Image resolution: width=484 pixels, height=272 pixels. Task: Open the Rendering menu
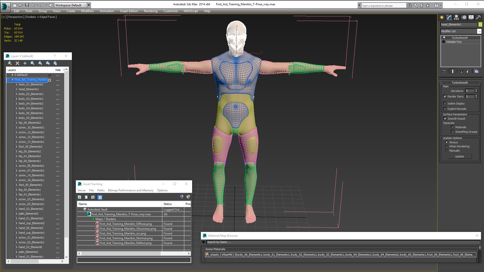tap(150, 11)
